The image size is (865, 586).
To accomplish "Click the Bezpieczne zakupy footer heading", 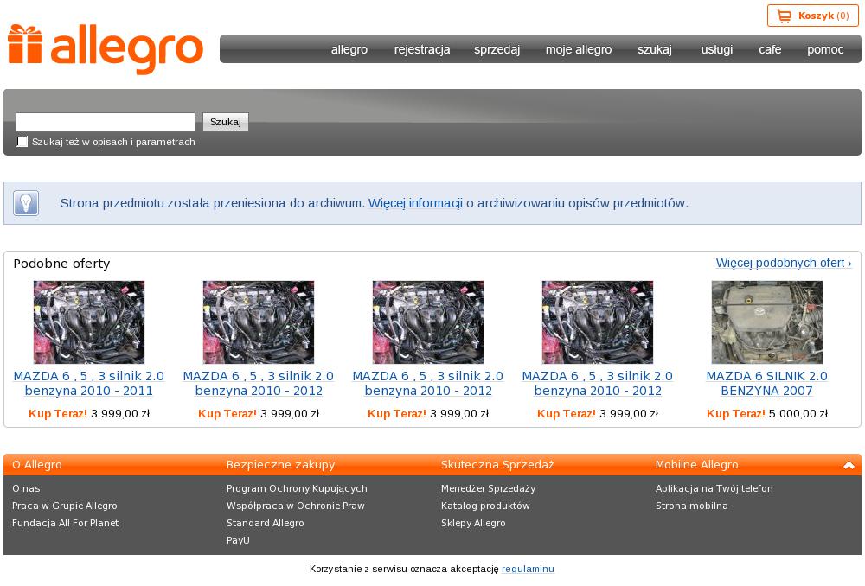I will [281, 465].
